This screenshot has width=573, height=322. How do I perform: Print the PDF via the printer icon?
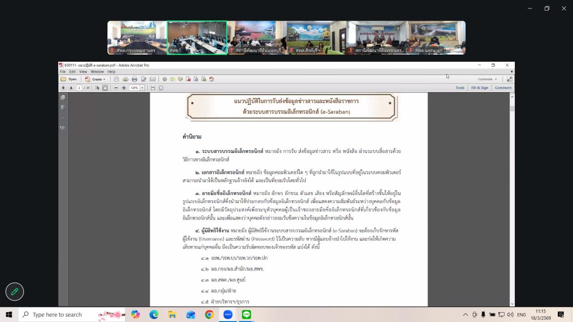tap(135, 79)
